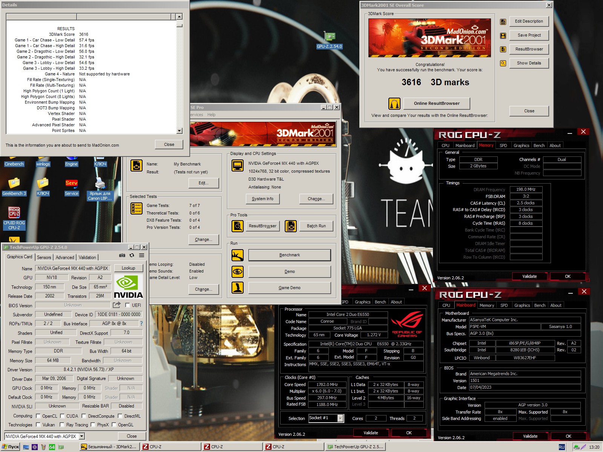Take a GPU-Z screenshot via camera icon
603x452 pixels.
pos(122,256)
